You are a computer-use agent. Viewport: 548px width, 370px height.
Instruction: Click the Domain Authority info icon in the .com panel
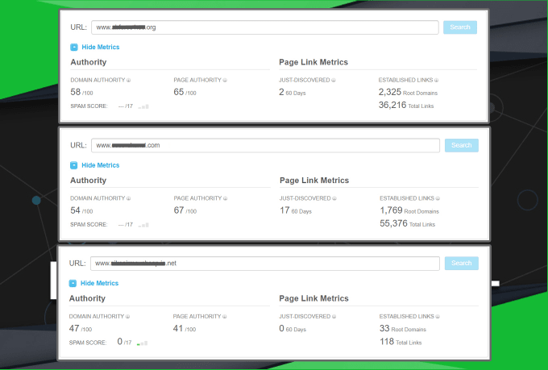[x=130, y=198]
